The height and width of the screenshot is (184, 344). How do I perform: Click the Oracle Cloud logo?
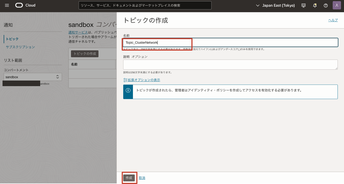click(25, 5)
